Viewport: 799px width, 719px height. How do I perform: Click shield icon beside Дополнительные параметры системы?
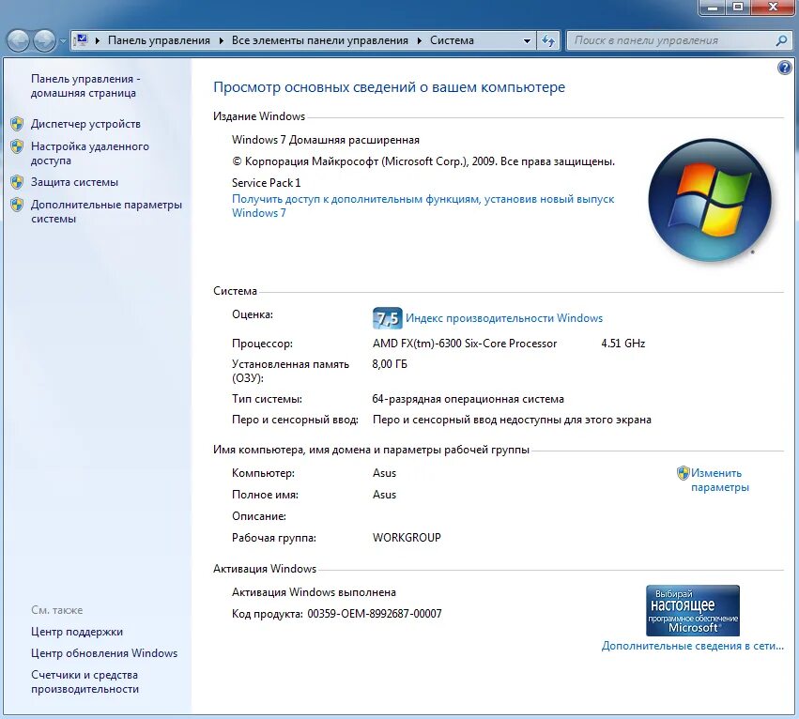pos(17,205)
